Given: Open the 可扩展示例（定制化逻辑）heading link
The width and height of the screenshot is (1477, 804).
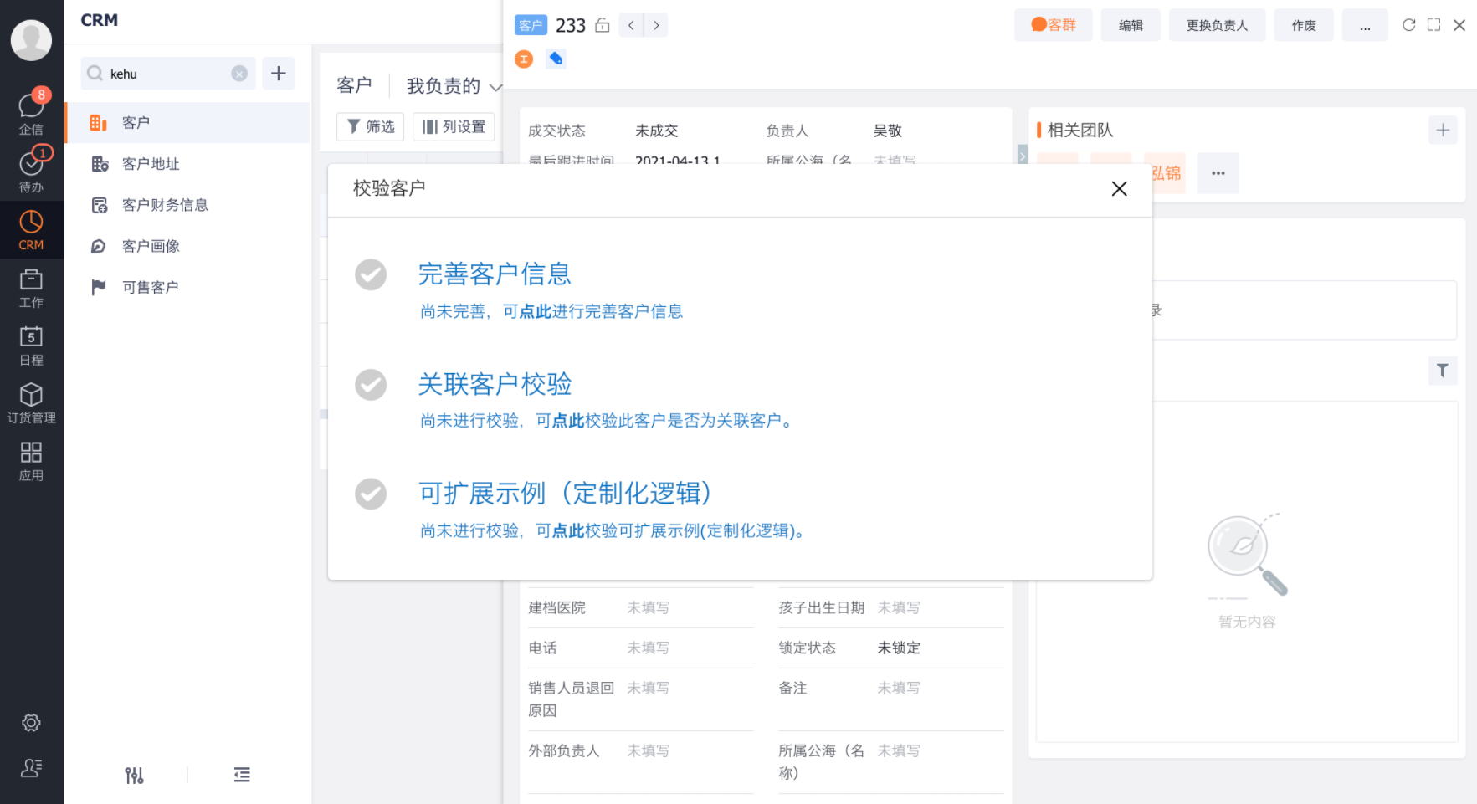Looking at the screenshot, I should point(565,494).
